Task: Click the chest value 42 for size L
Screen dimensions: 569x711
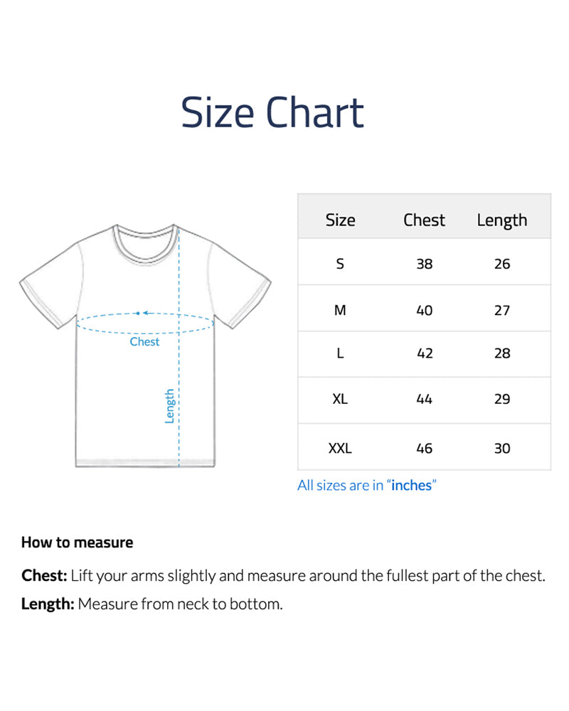Action: click(425, 353)
